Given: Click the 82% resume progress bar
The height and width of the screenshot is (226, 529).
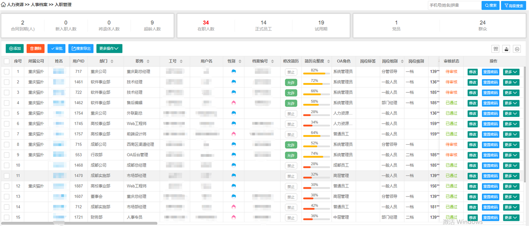Looking at the screenshot, I should [x=317, y=73].
